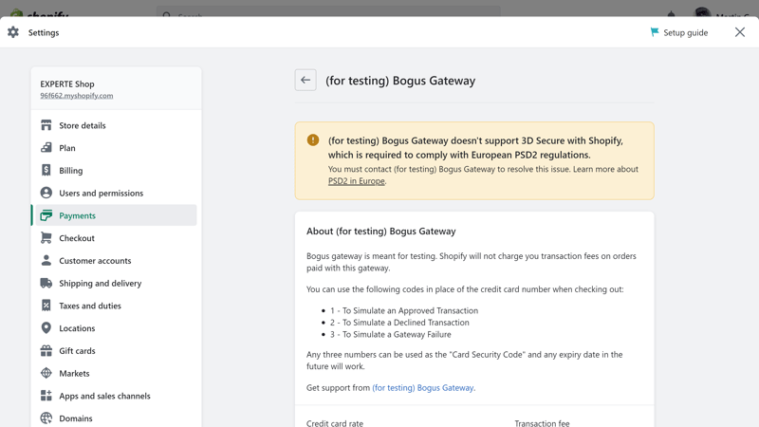Click the Domains globe icon

(x=46, y=418)
